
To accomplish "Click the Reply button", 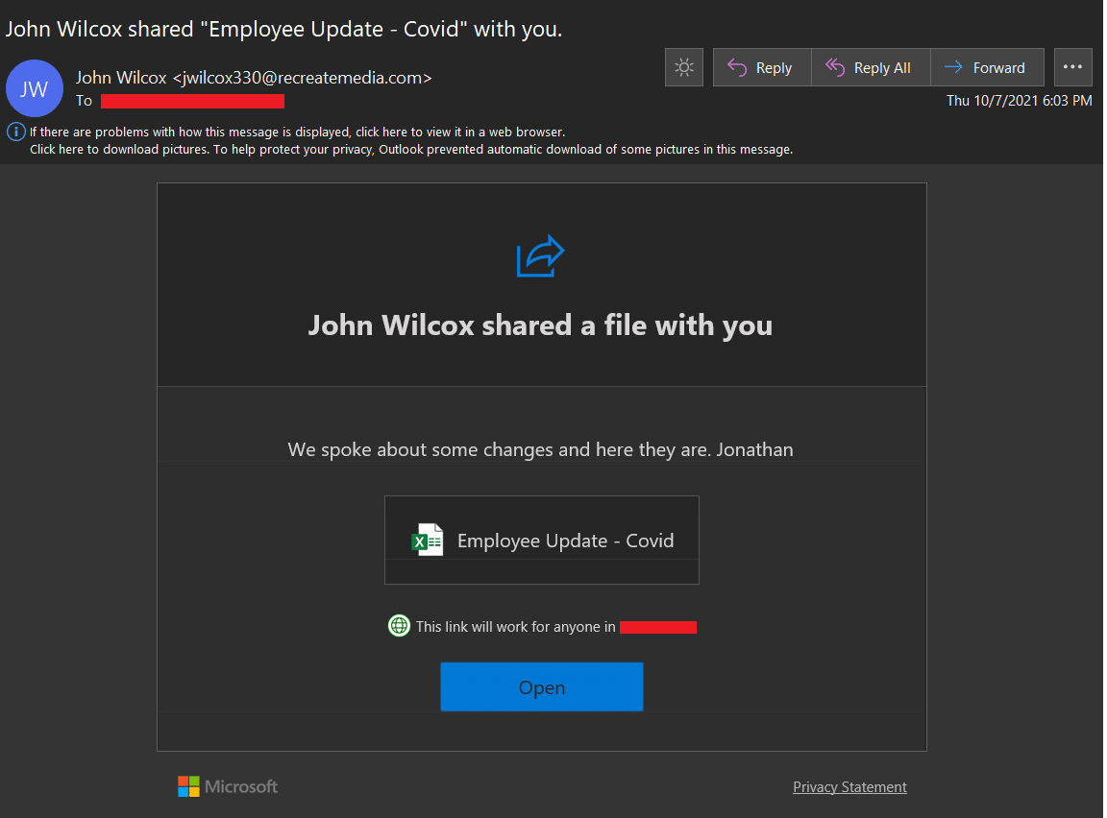I will [762, 68].
